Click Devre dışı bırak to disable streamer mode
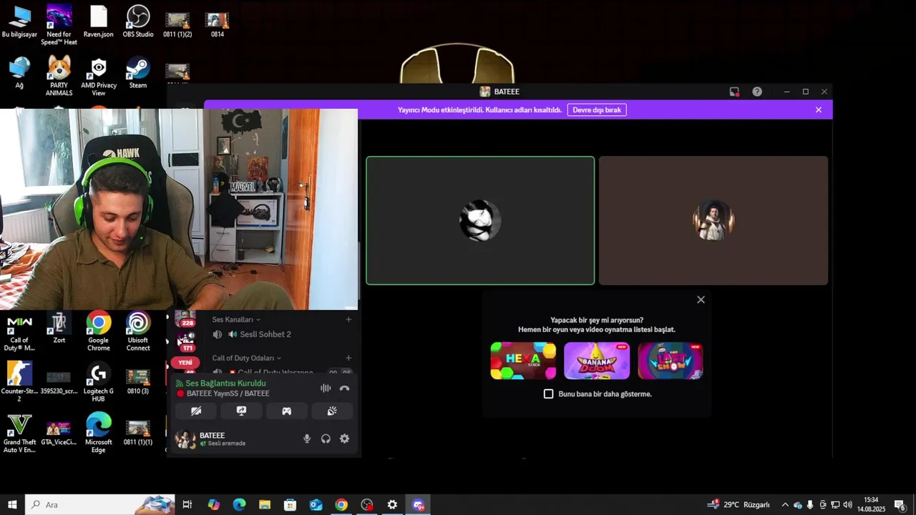Screen dimensions: 916x515 click(x=597, y=110)
